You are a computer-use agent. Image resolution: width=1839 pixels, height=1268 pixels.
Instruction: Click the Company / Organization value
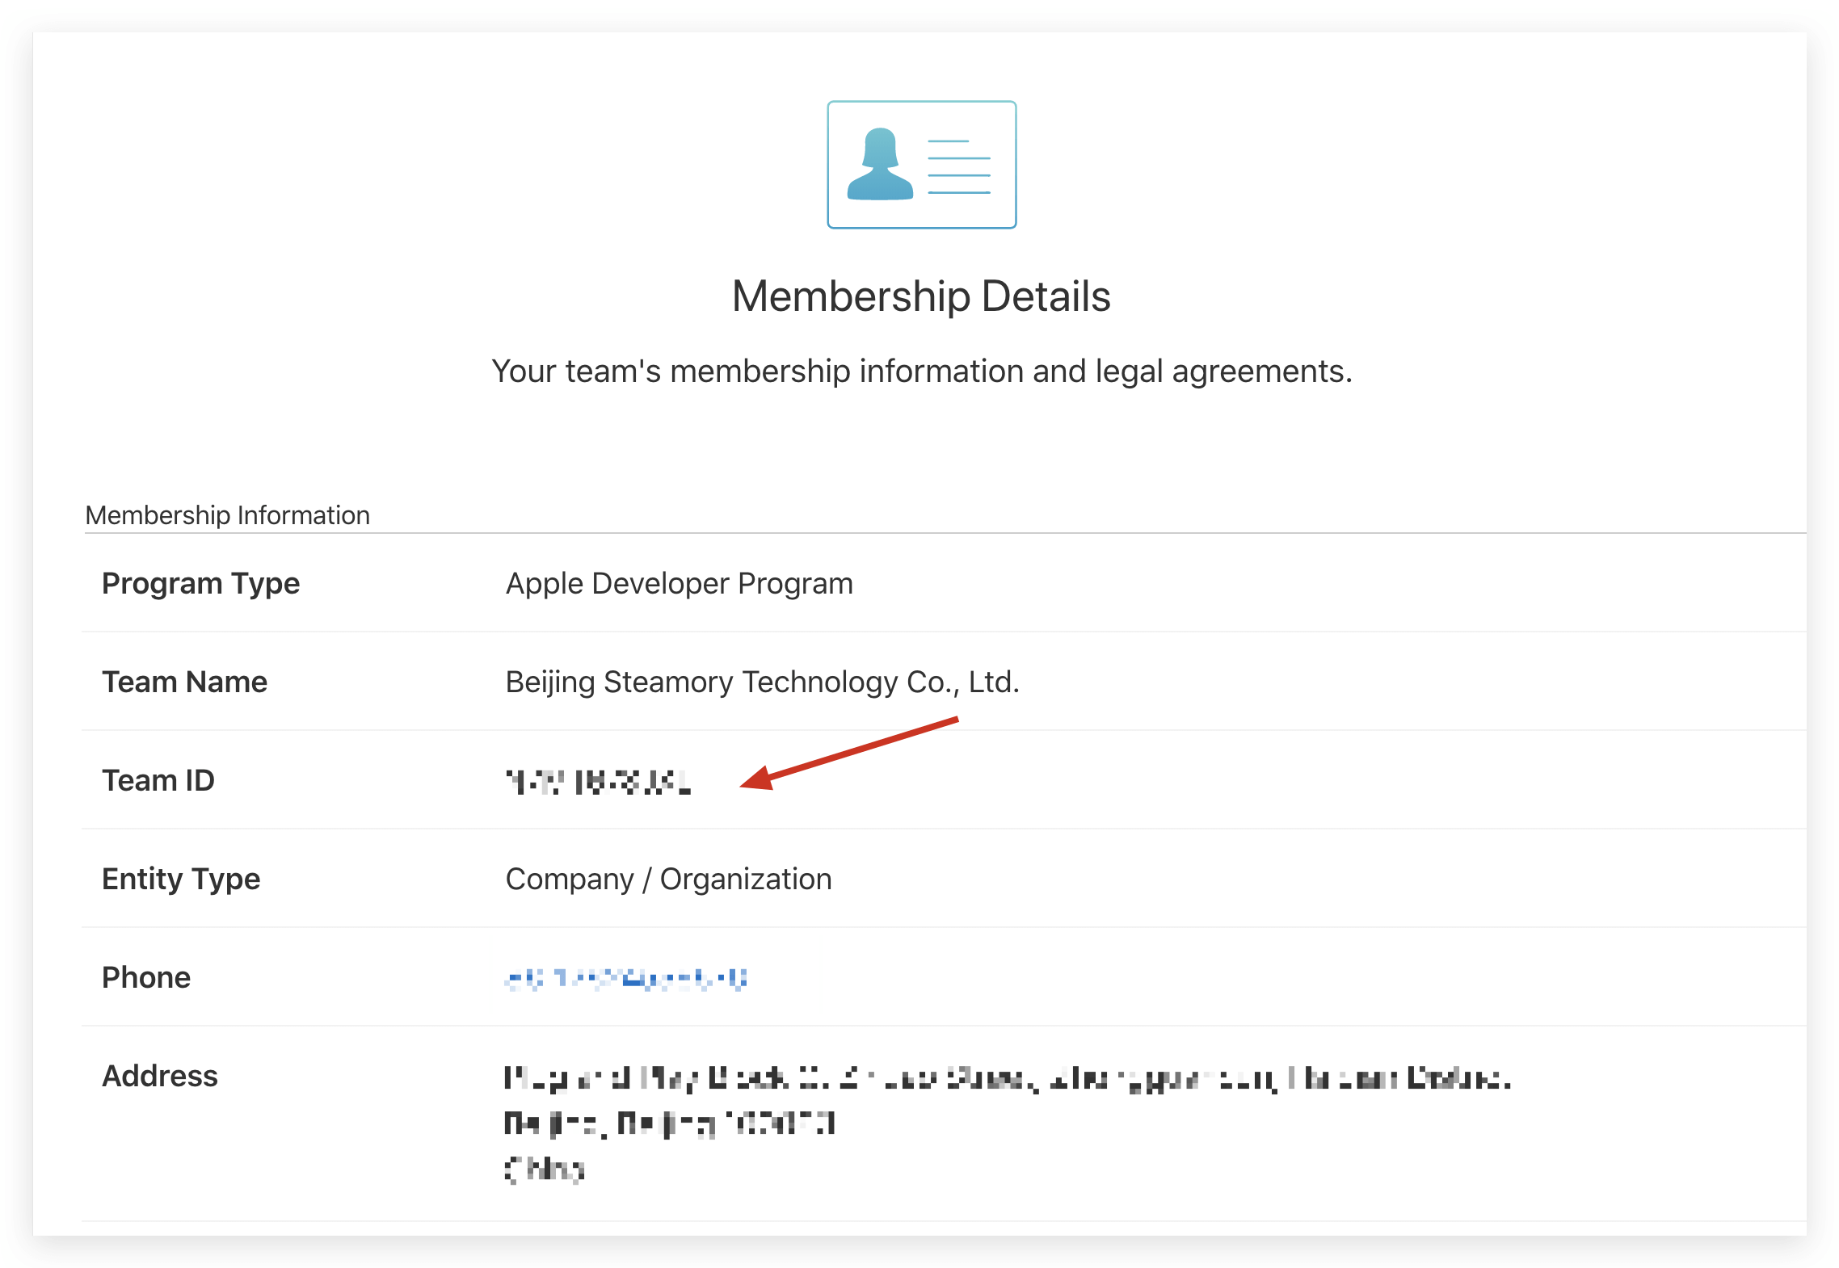tap(668, 879)
